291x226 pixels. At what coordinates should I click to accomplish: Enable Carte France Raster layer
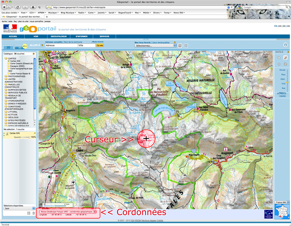pyautogui.click(x=9, y=74)
